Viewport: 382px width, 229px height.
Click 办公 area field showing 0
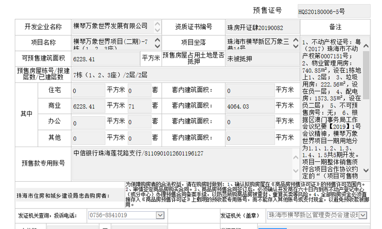pos(89,122)
